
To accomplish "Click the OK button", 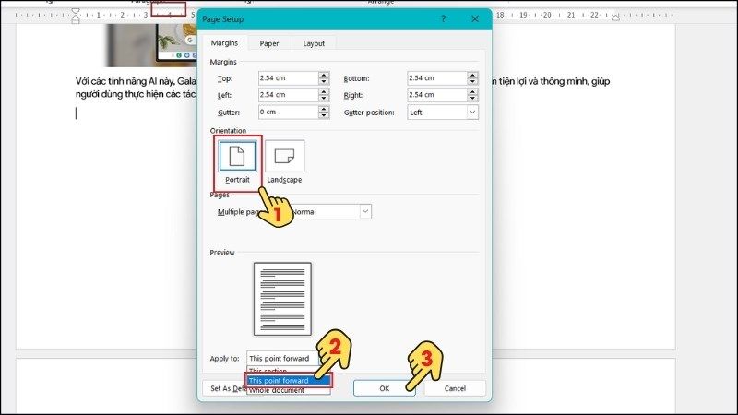I will click(x=384, y=388).
